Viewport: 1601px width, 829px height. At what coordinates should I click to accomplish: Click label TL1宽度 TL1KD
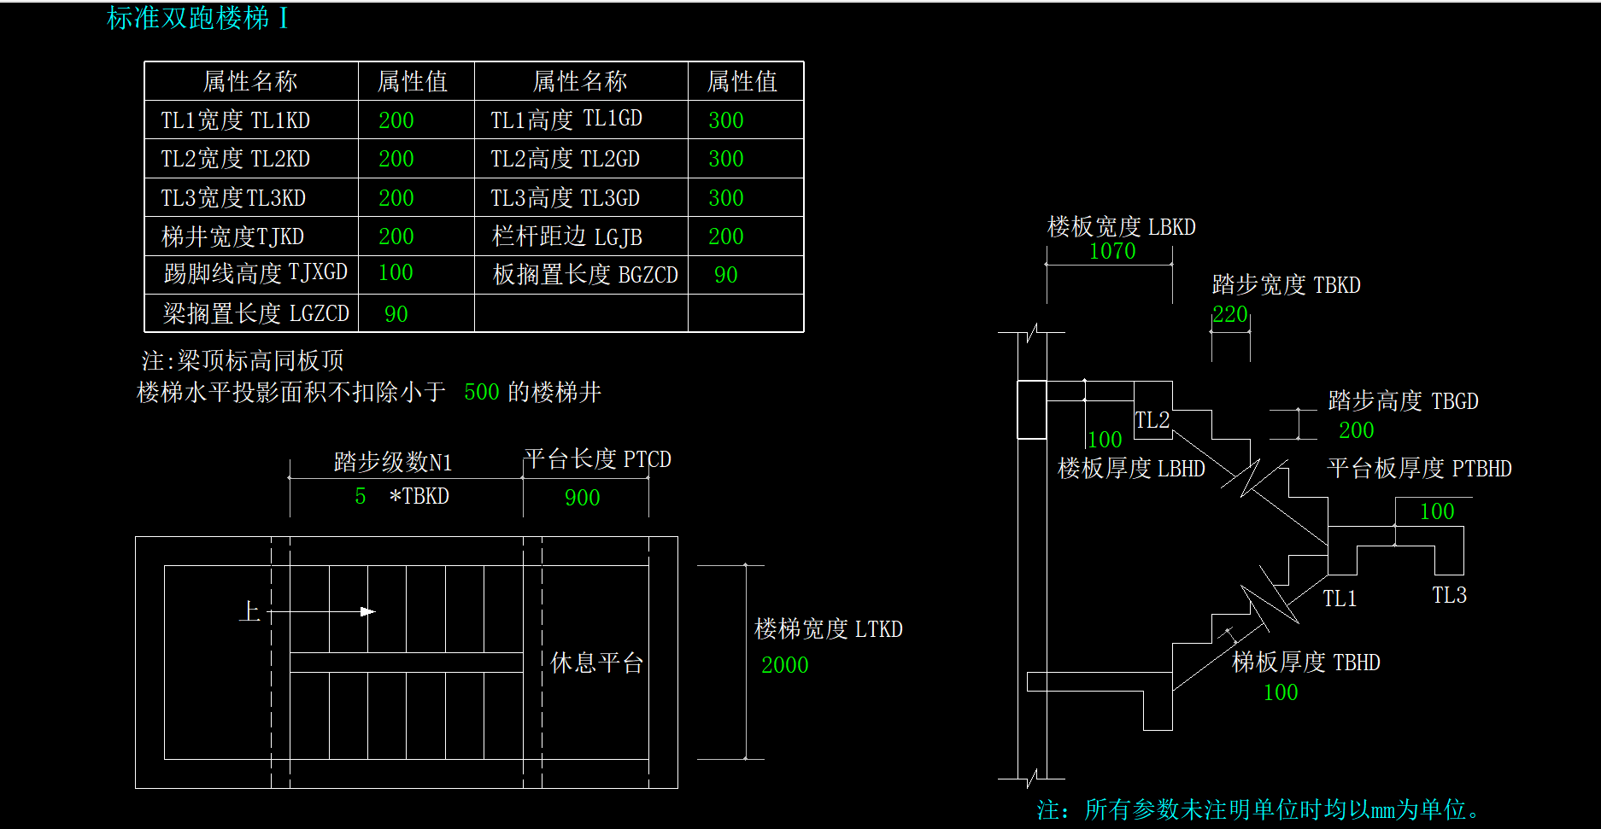(236, 120)
